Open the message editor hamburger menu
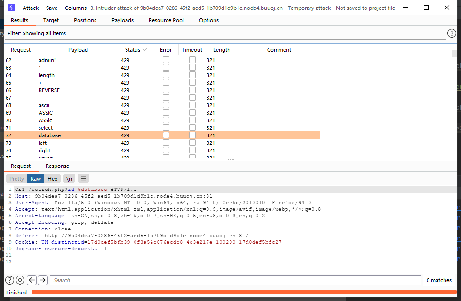The height and width of the screenshot is (301, 461). click(x=83, y=178)
